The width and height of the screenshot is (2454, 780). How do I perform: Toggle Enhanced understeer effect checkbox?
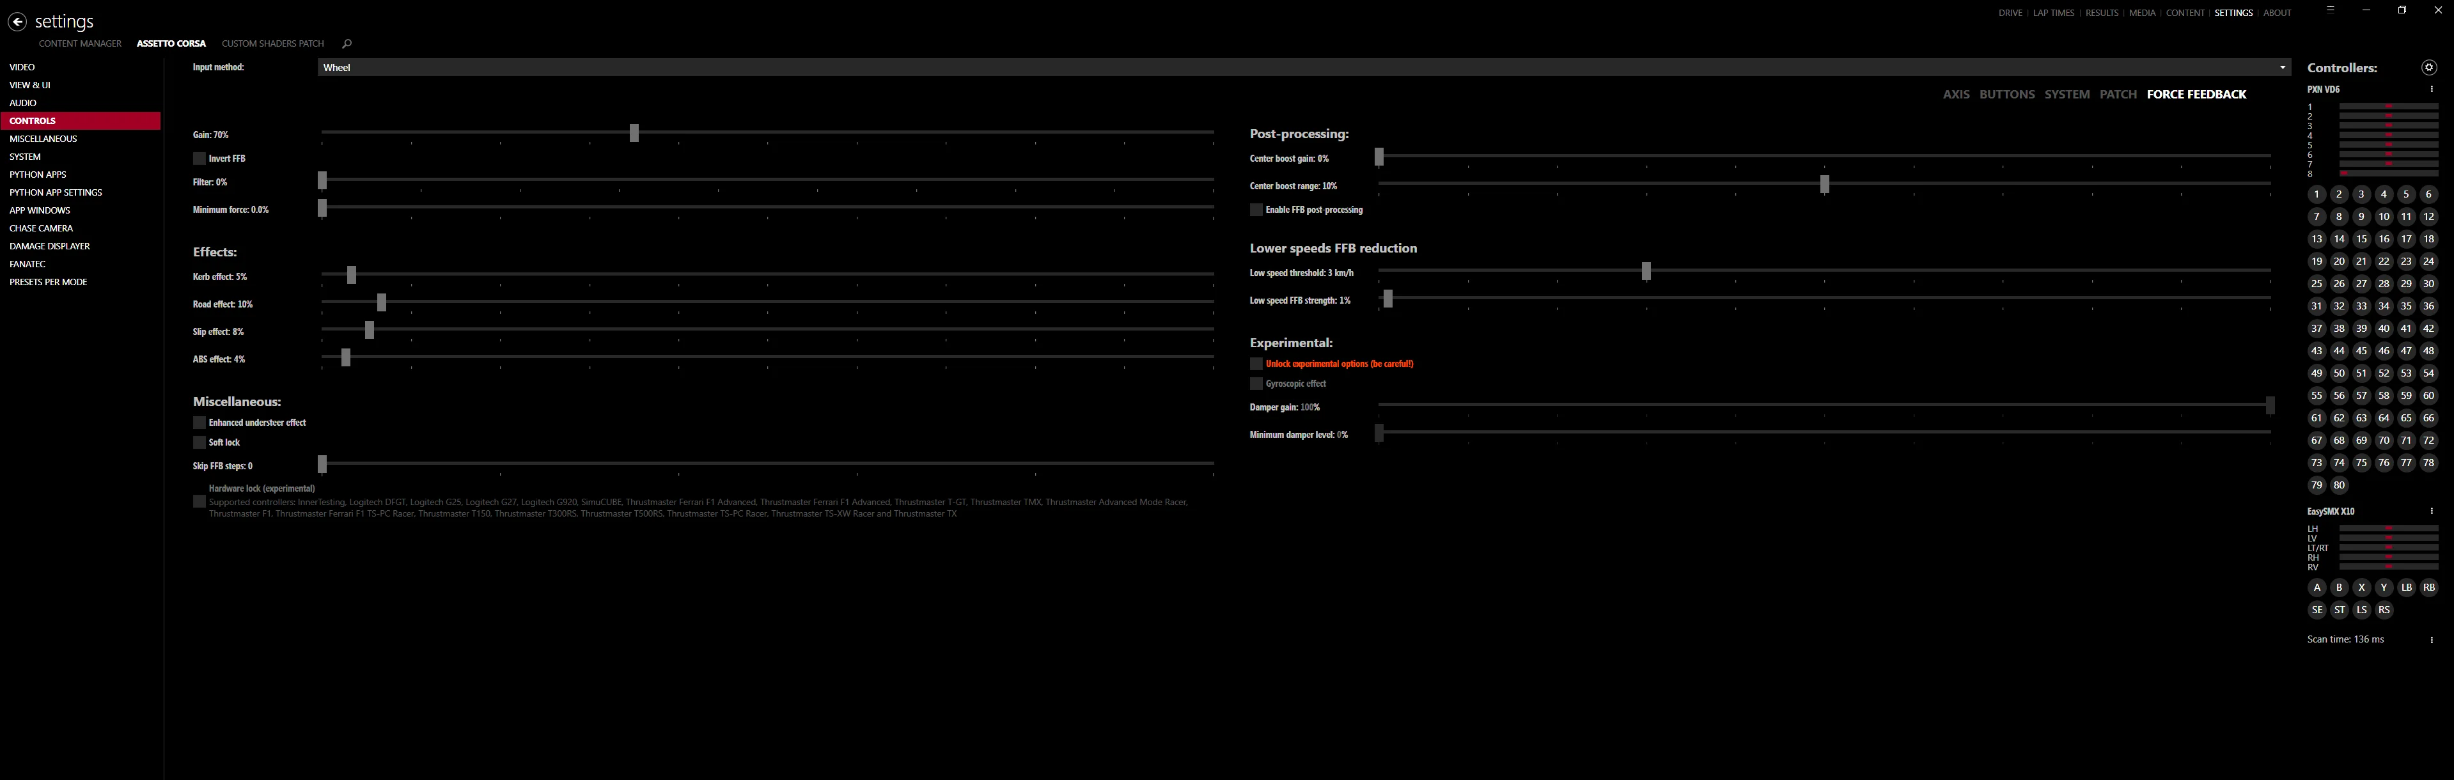click(x=199, y=423)
